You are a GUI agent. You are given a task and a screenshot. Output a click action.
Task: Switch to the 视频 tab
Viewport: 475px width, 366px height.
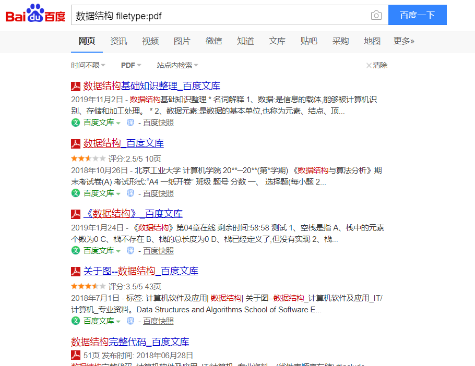click(150, 41)
